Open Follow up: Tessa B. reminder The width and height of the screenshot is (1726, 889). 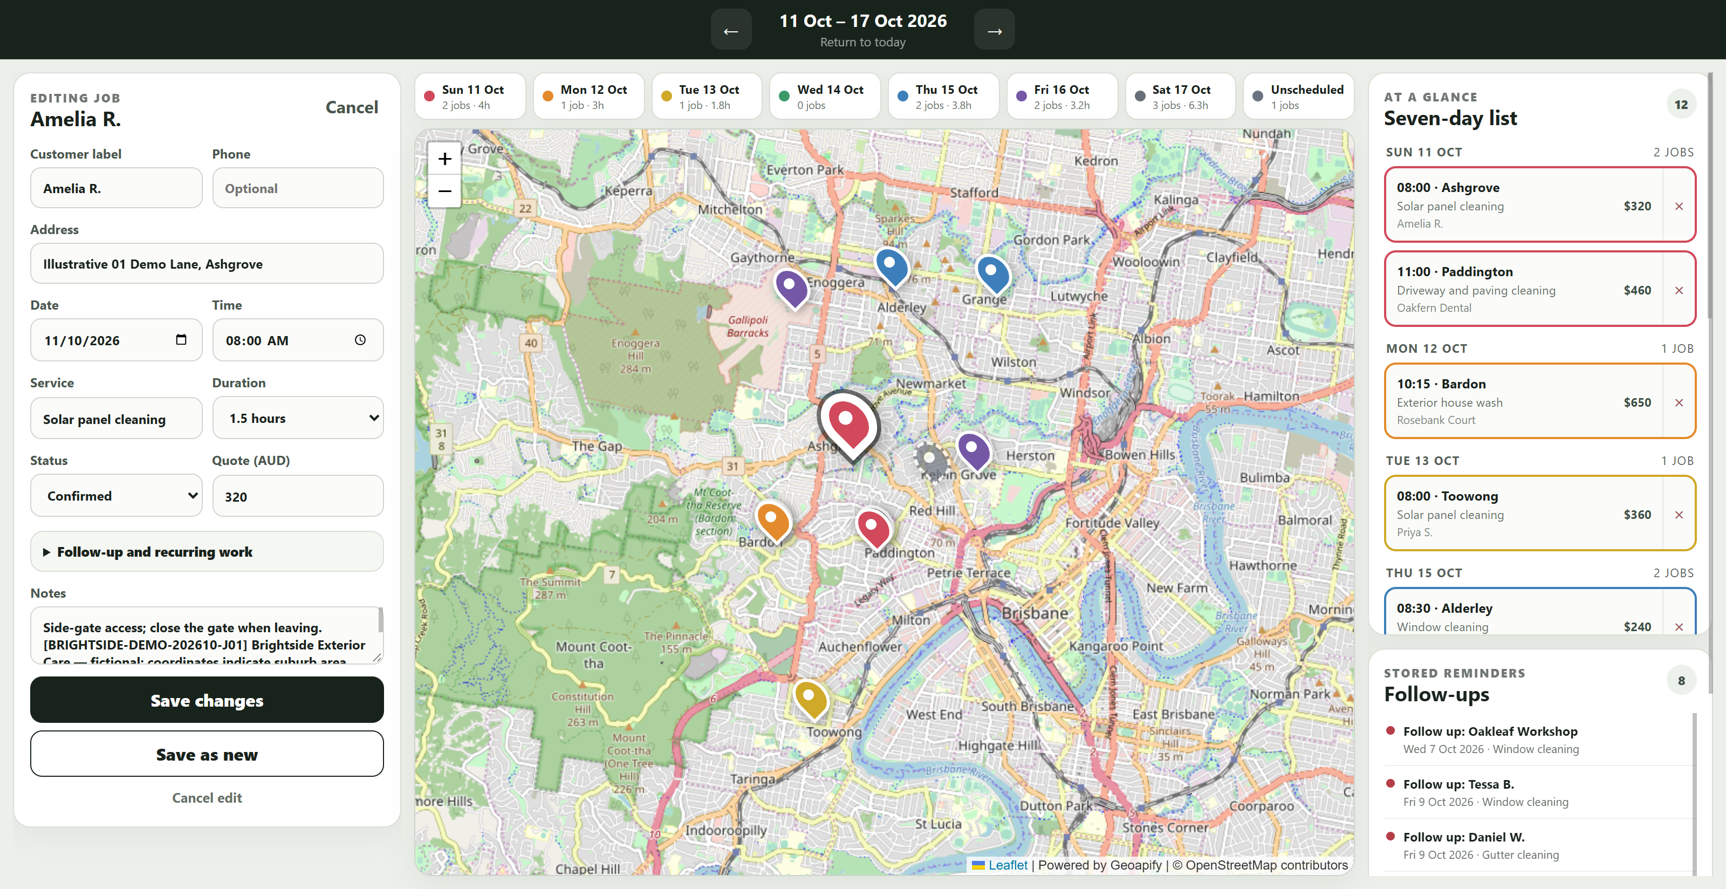(x=1539, y=792)
